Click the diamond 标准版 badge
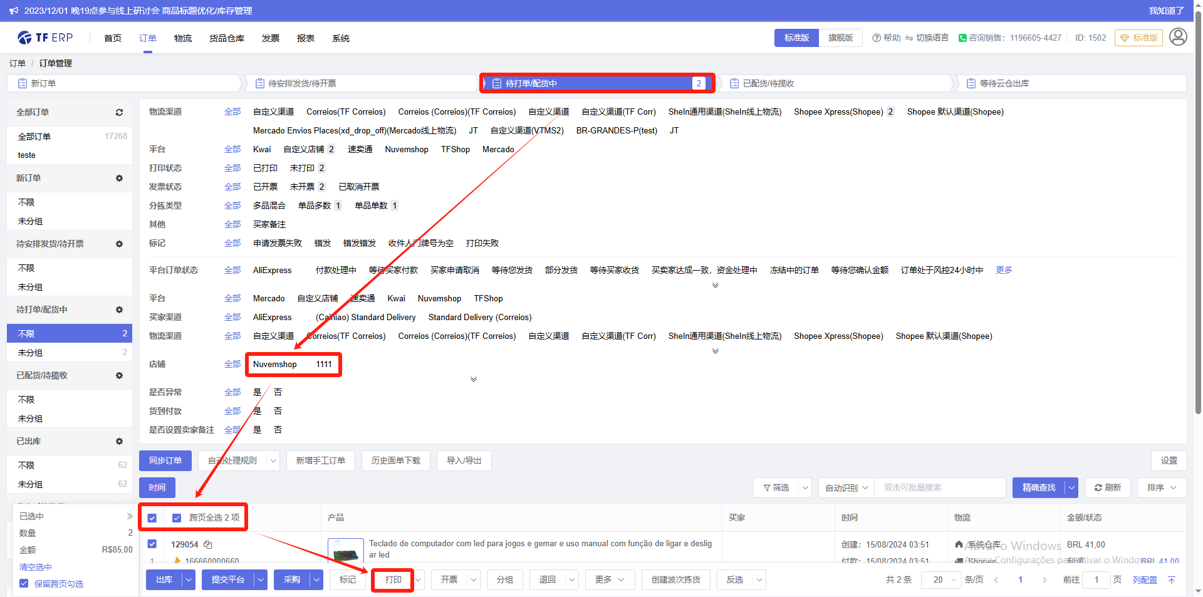The width and height of the screenshot is (1203, 597). pyautogui.click(x=1138, y=38)
